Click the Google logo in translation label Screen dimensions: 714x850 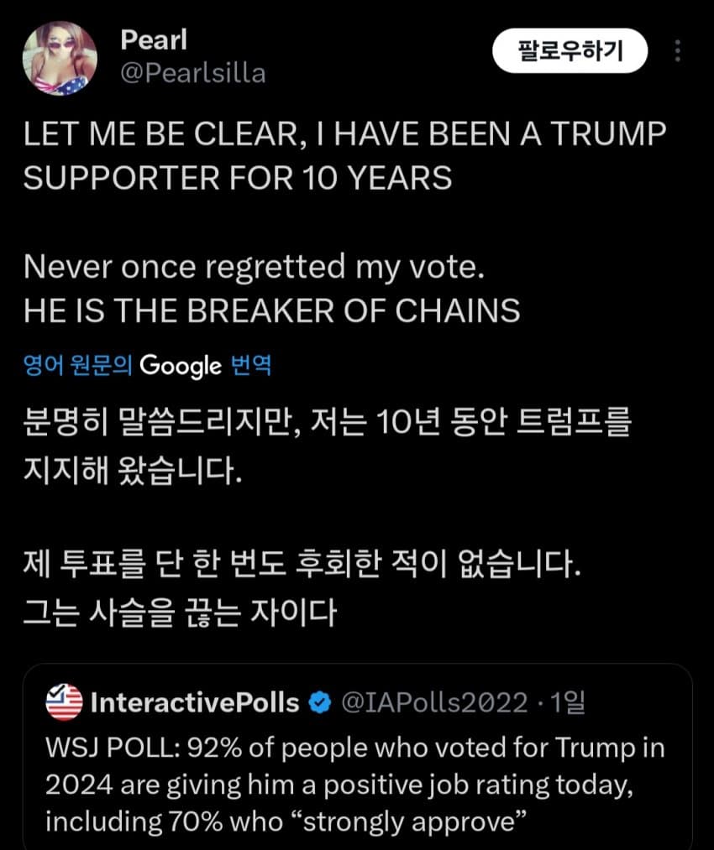(181, 366)
